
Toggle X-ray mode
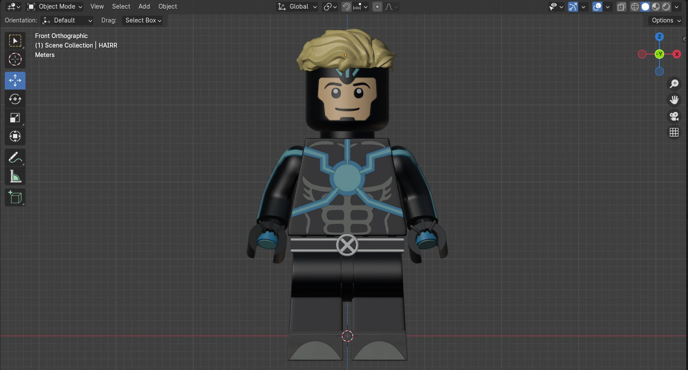pyautogui.click(x=621, y=6)
